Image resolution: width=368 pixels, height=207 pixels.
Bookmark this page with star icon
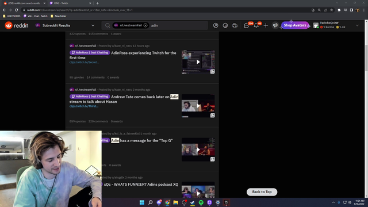click(x=331, y=10)
